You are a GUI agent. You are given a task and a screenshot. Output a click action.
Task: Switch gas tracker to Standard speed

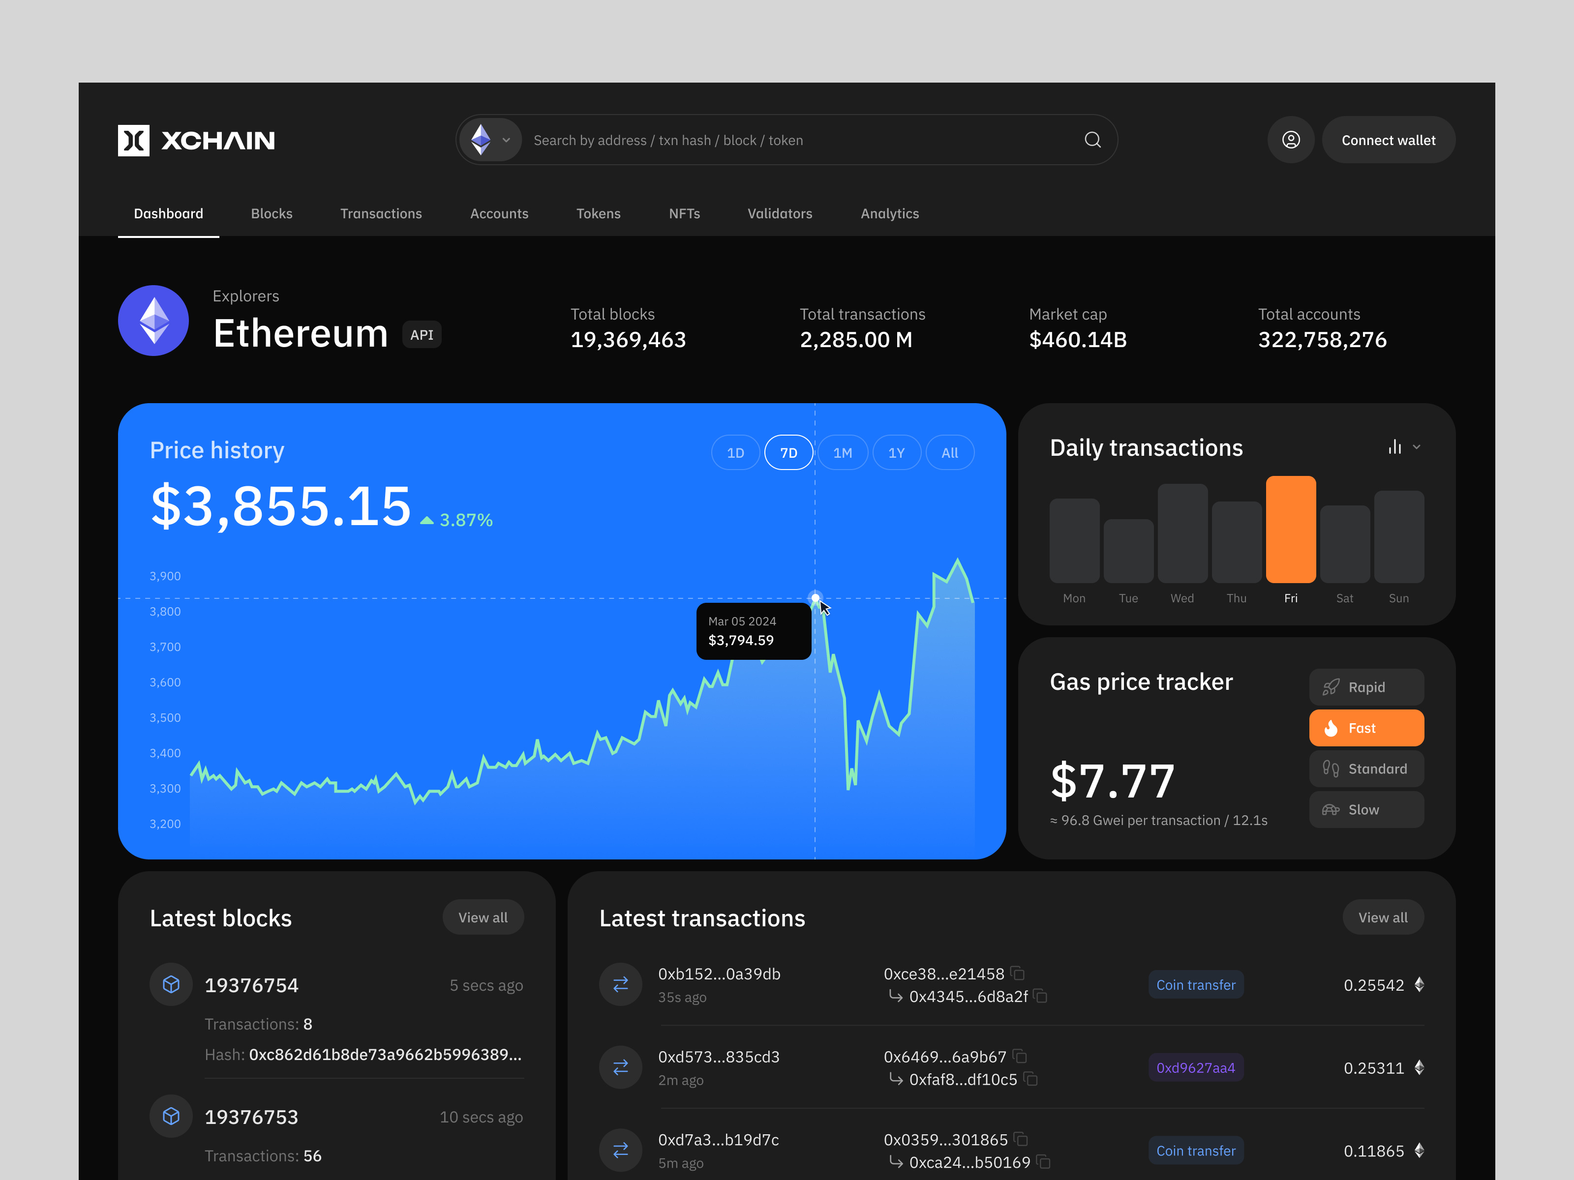click(x=1366, y=768)
